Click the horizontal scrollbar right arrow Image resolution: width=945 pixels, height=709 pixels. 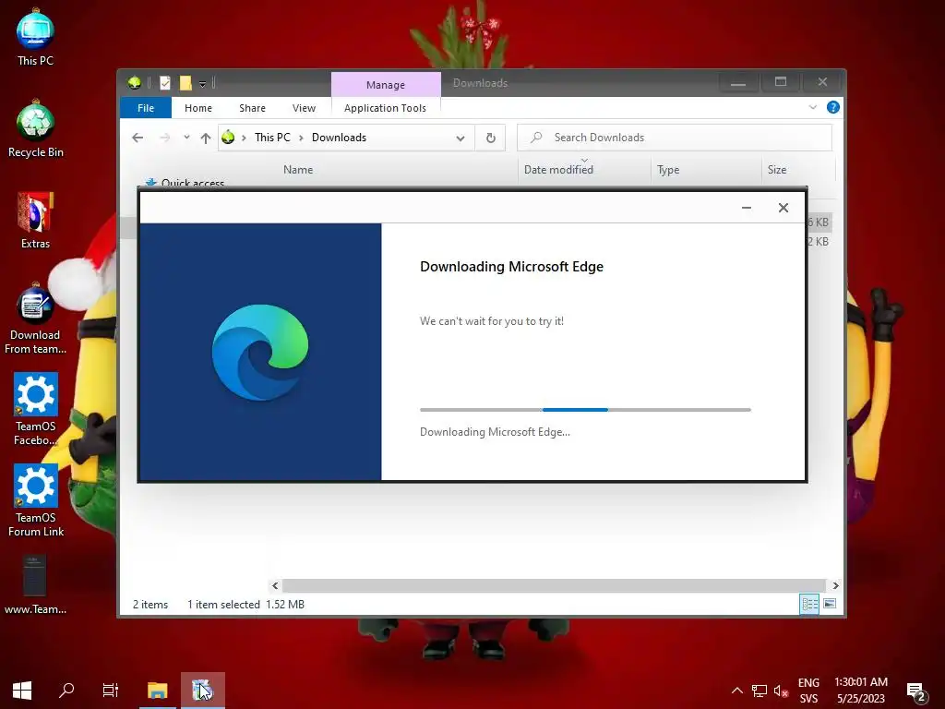[x=835, y=585]
